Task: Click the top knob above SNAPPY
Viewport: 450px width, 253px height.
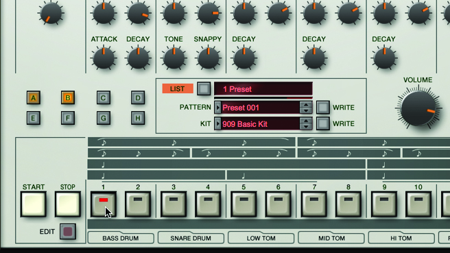Action: pos(208,13)
